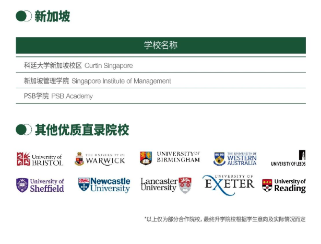Click the Newcastle University logo
The image size is (321, 244).
pos(104,185)
